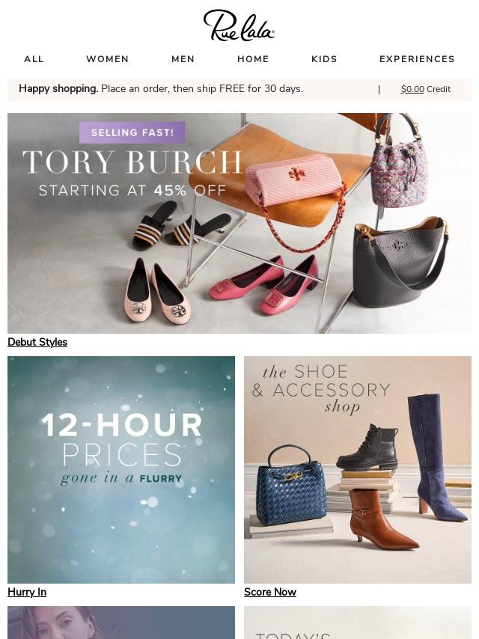Image resolution: width=479 pixels, height=639 pixels.
Task: Browse the KIDS section
Action: 325,59
